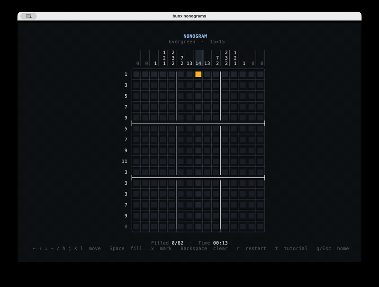Image resolution: width=379 pixels, height=287 pixels.
Task: Click the cell in row 11 under column 14
Action: (x=198, y=161)
